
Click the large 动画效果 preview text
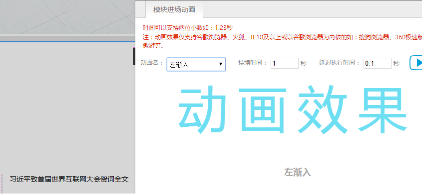click(292, 110)
